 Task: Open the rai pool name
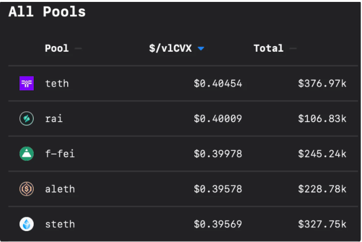coord(54,119)
